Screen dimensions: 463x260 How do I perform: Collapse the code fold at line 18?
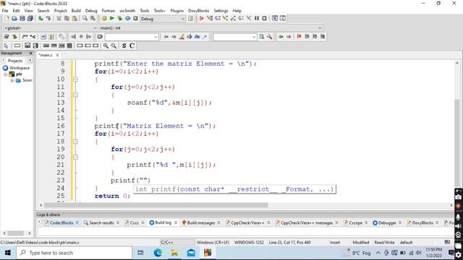[75, 142]
